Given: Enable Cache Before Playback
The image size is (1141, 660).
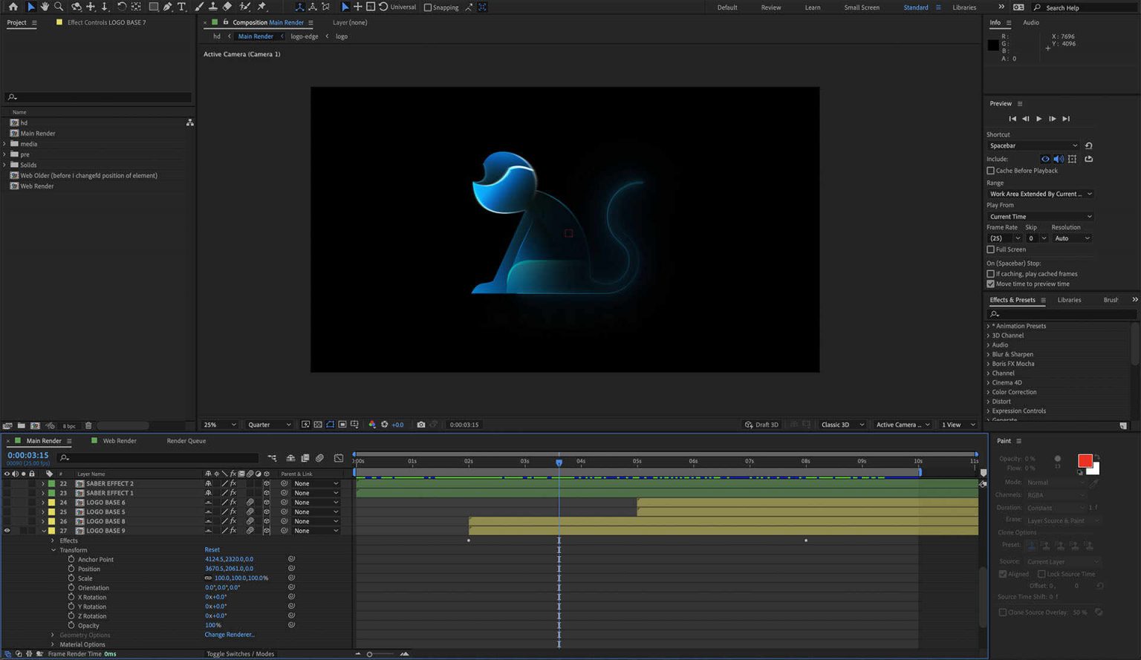Looking at the screenshot, I should pyautogui.click(x=991, y=170).
